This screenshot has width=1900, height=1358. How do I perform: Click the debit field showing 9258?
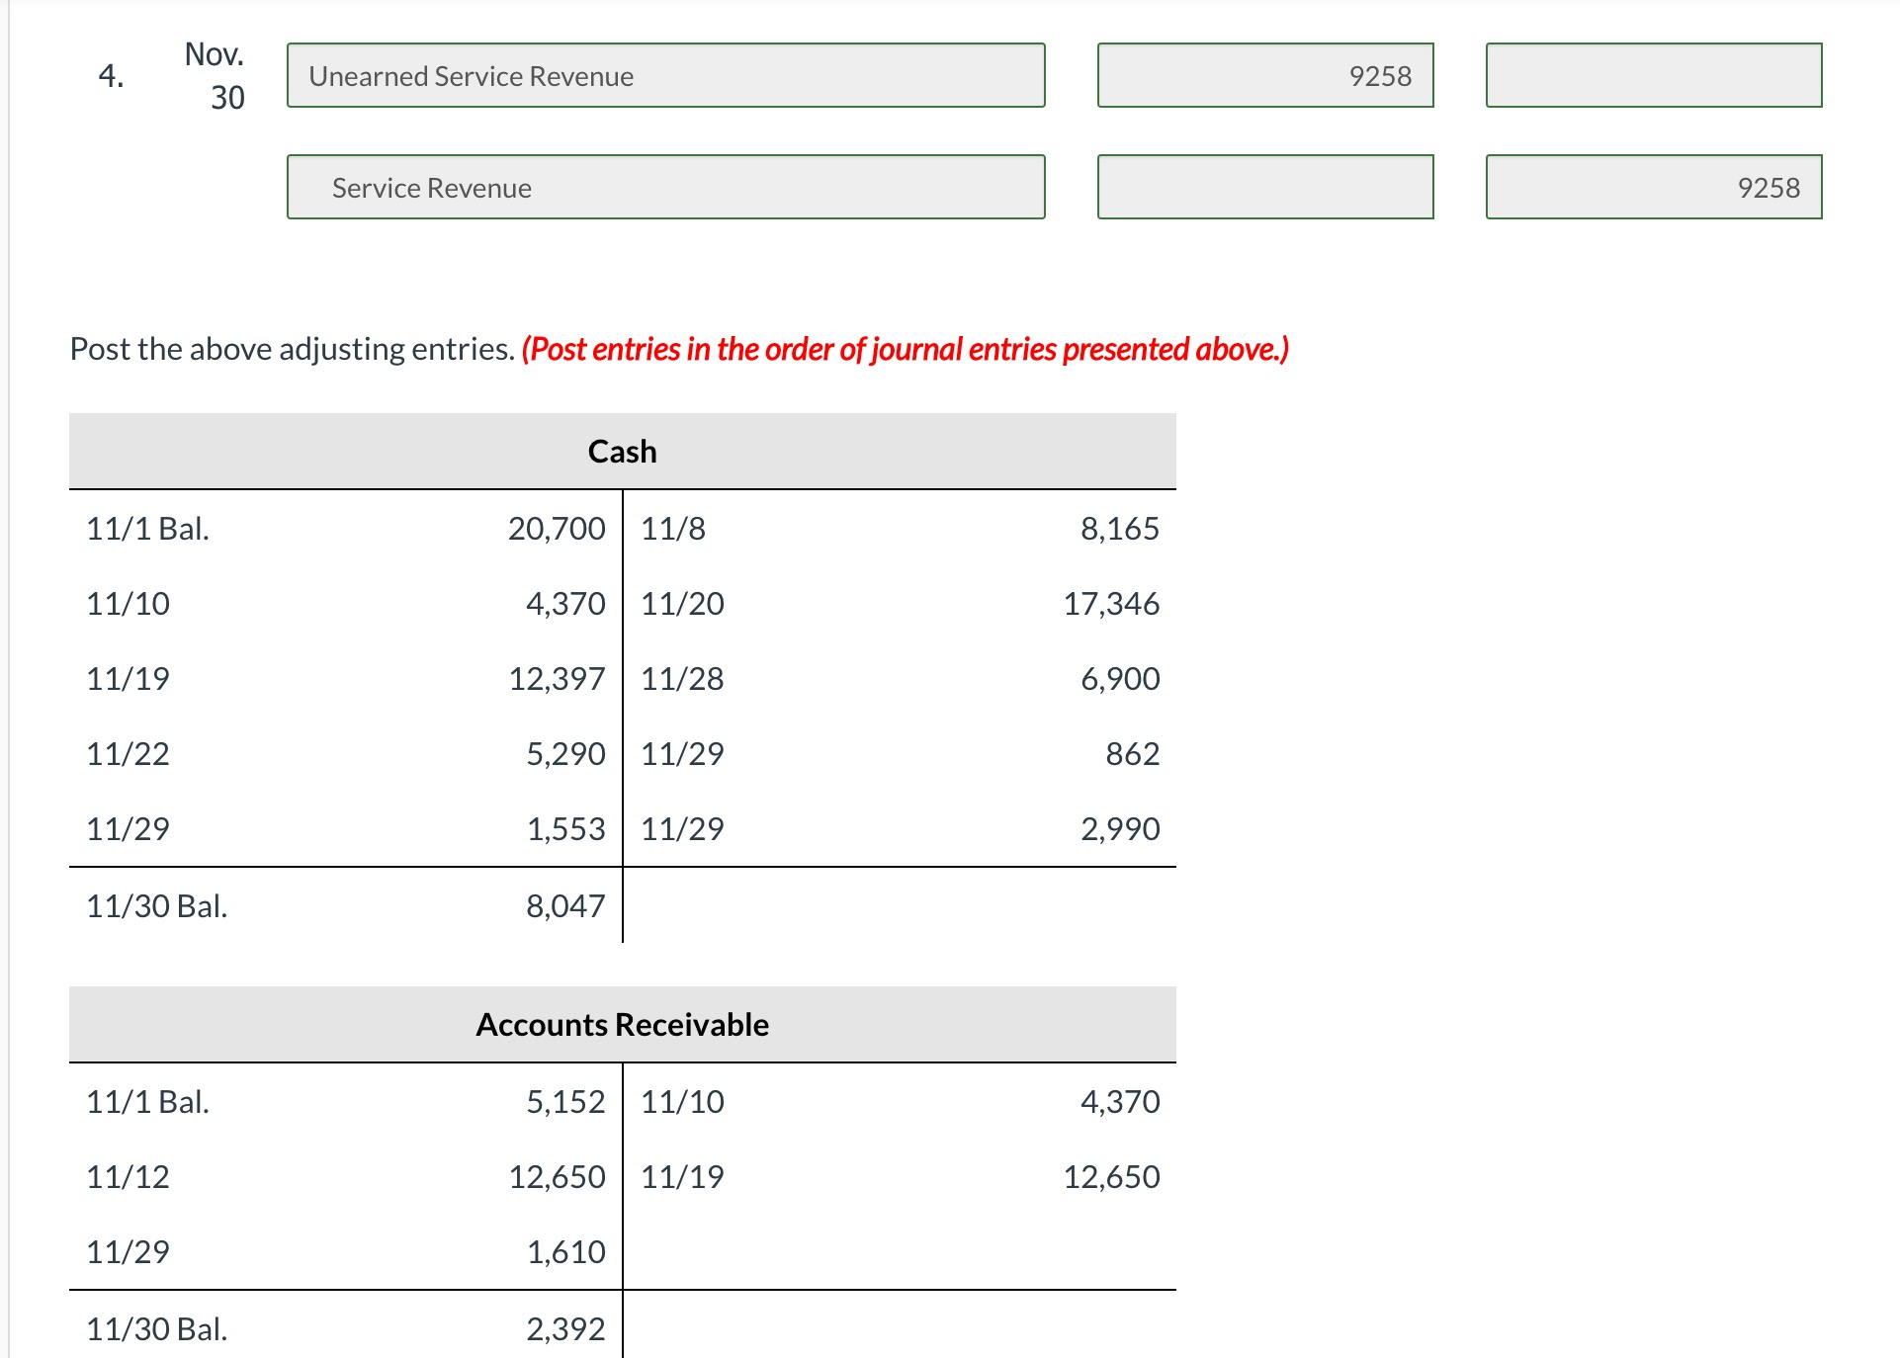point(1265,75)
